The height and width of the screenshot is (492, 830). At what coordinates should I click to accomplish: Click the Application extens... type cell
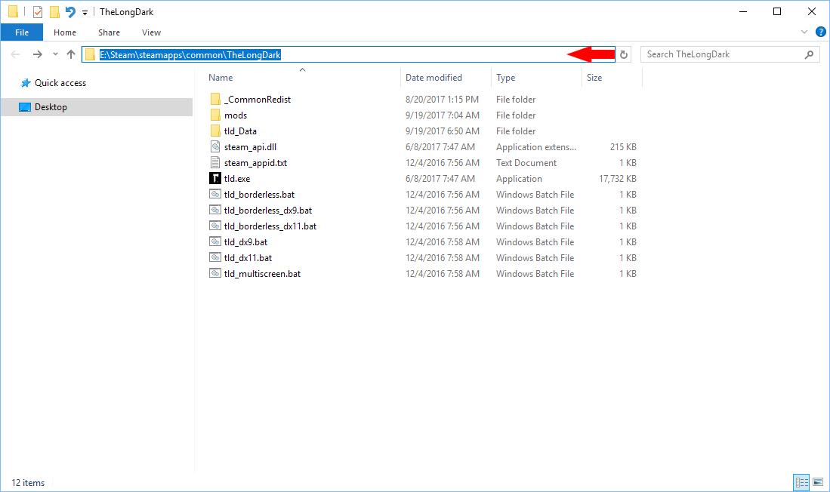(536, 147)
